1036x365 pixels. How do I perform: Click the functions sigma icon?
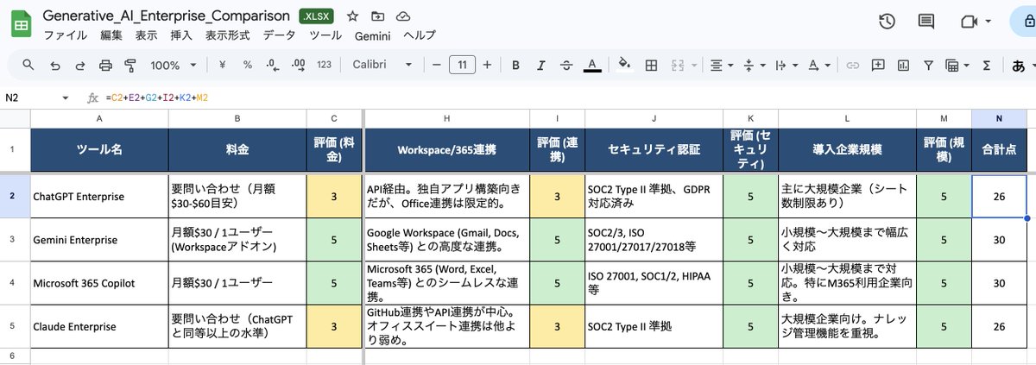(987, 65)
